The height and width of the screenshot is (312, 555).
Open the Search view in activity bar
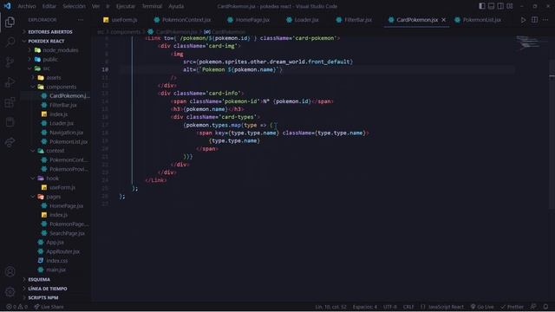pyautogui.click(x=10, y=42)
